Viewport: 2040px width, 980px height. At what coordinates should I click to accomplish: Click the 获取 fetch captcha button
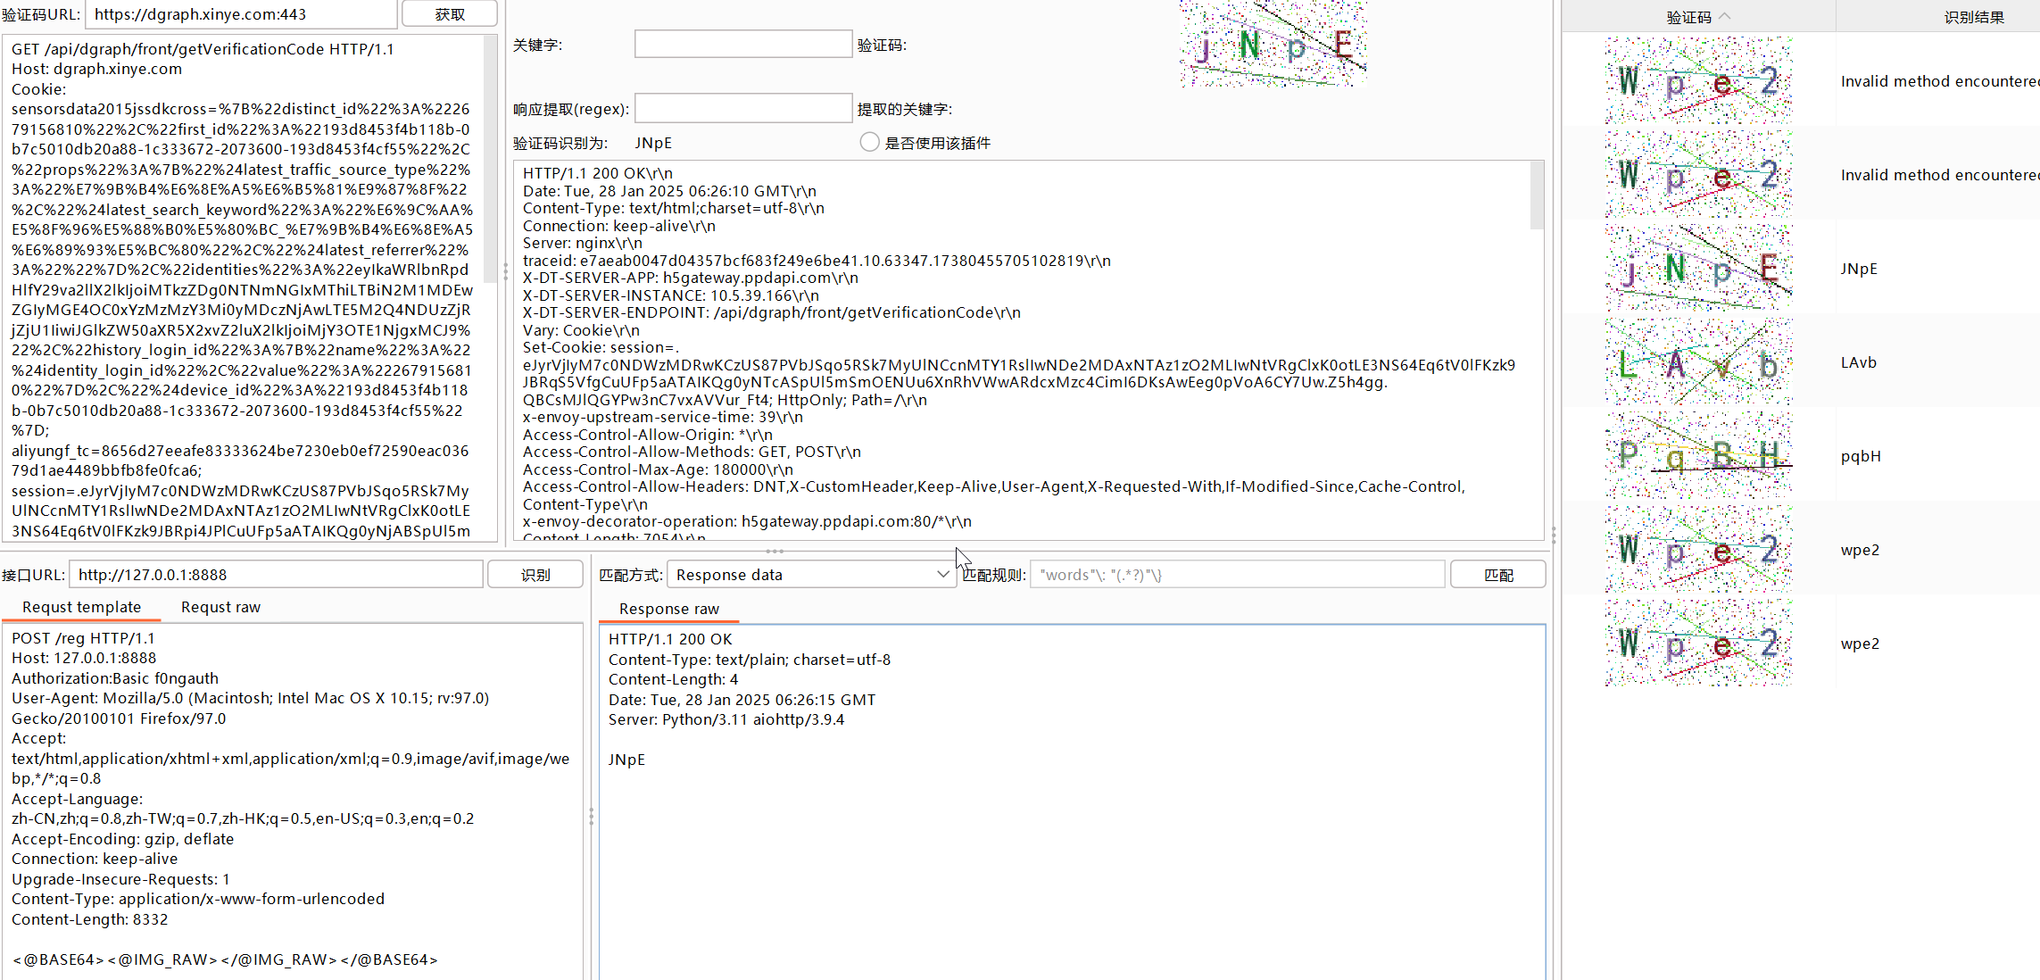450,14
